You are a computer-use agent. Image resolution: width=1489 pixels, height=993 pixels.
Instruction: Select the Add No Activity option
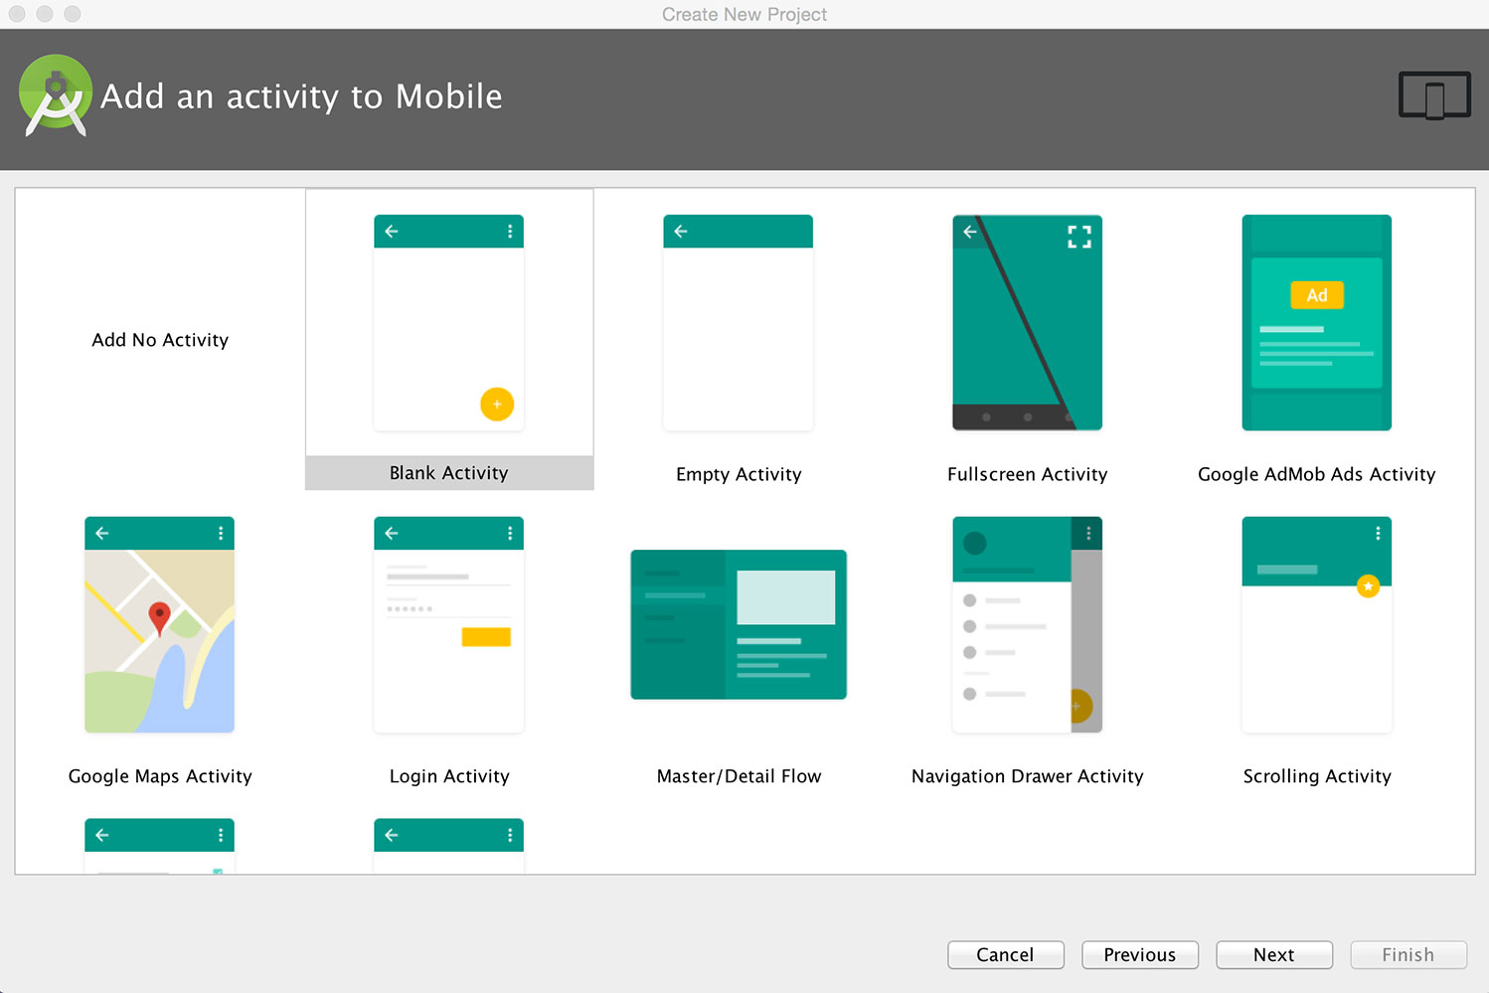pyautogui.click(x=160, y=340)
